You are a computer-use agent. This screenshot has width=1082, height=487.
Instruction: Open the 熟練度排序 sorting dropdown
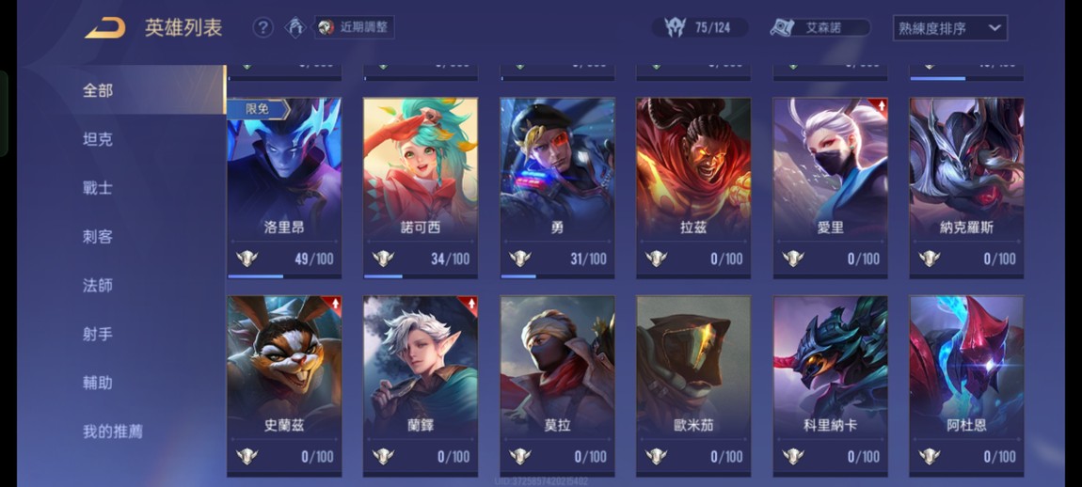coord(949,28)
